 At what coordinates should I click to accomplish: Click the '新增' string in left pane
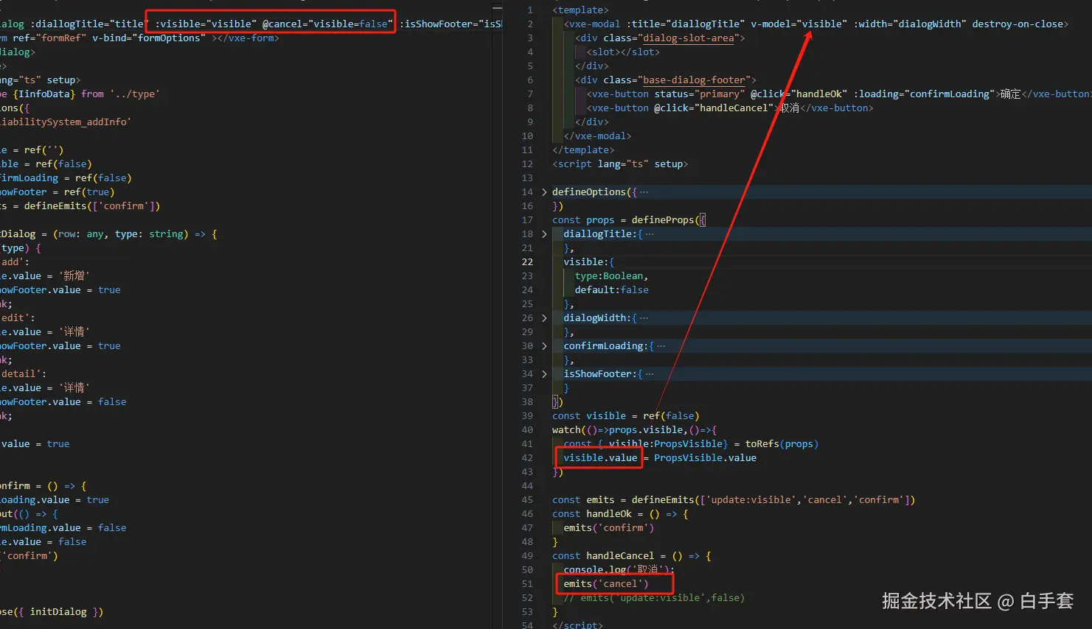click(x=74, y=276)
